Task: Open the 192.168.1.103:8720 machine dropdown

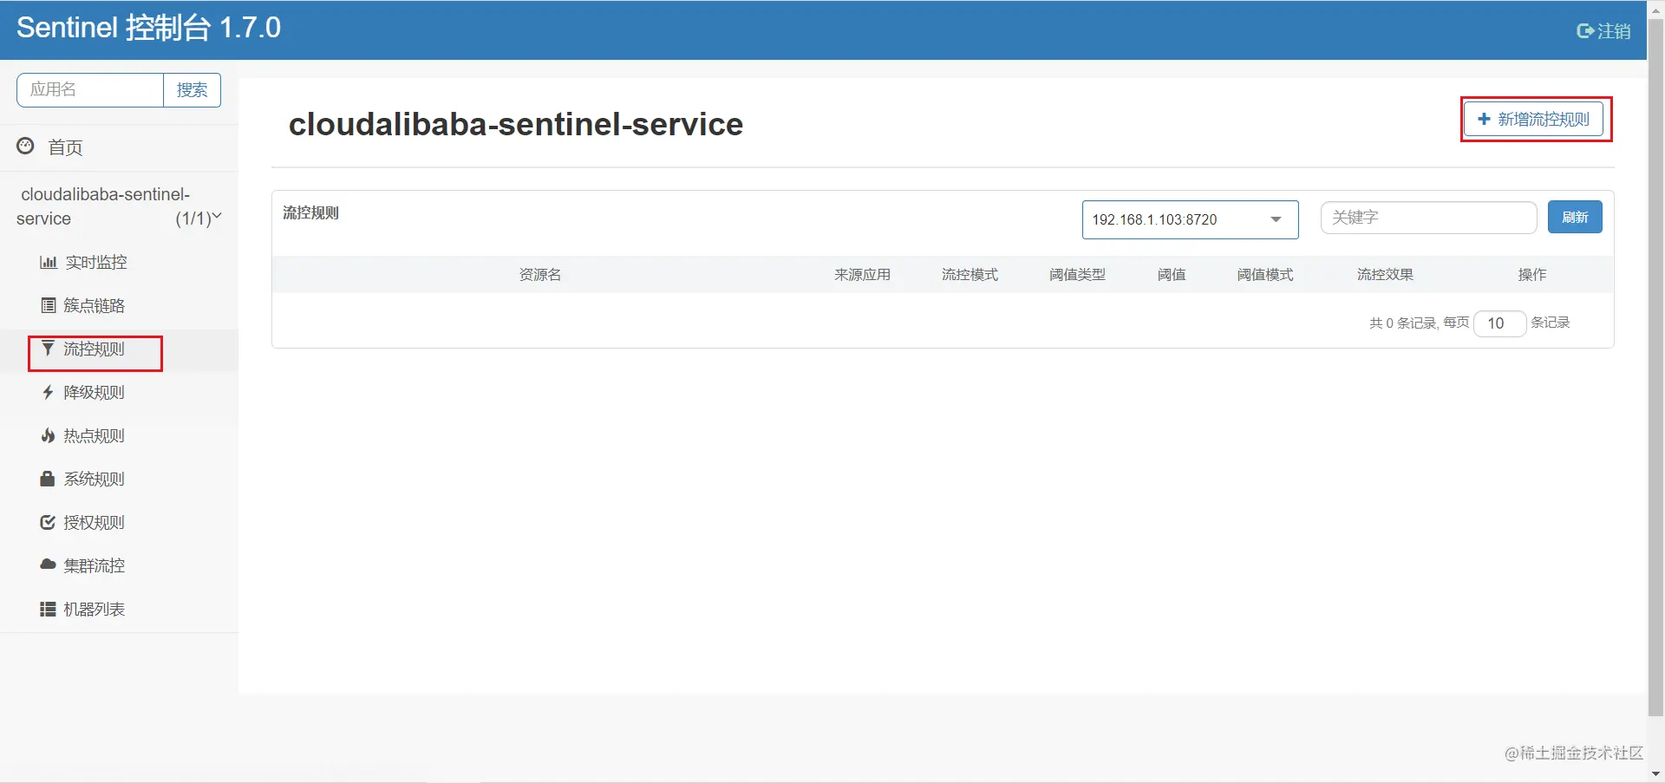Action: point(1190,219)
